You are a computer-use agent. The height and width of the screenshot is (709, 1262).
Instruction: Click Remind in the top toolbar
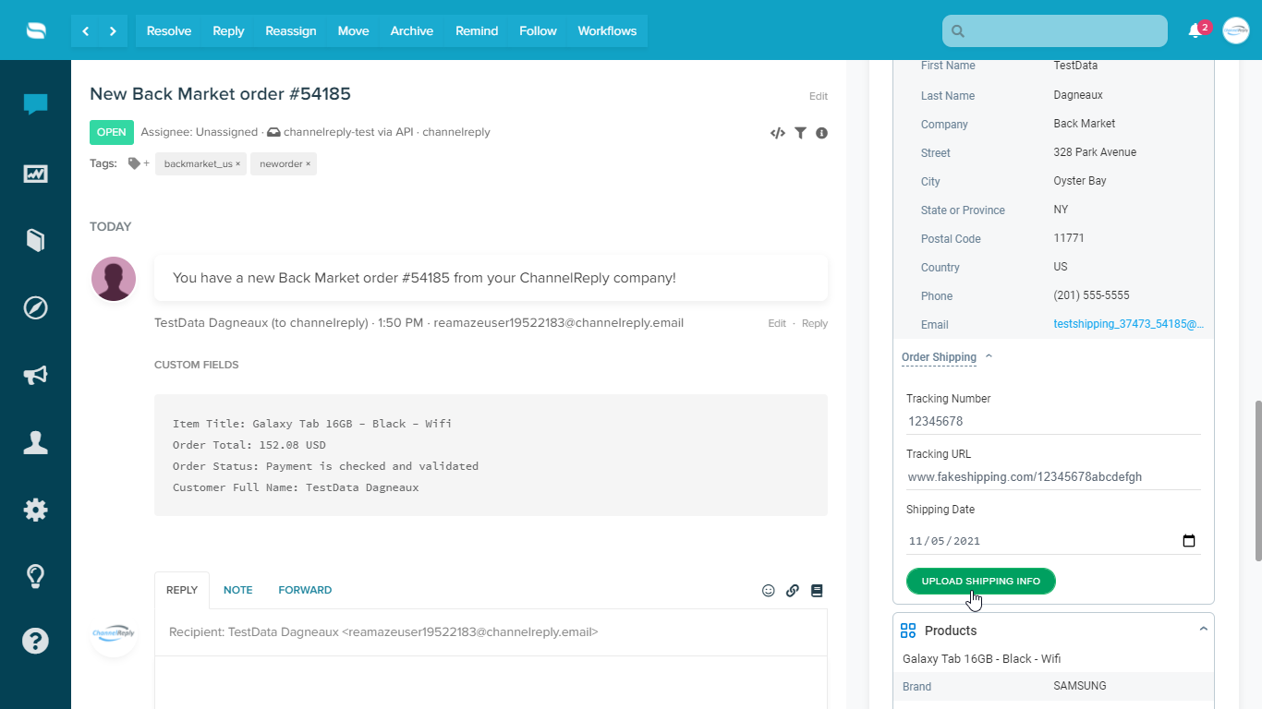click(x=477, y=30)
